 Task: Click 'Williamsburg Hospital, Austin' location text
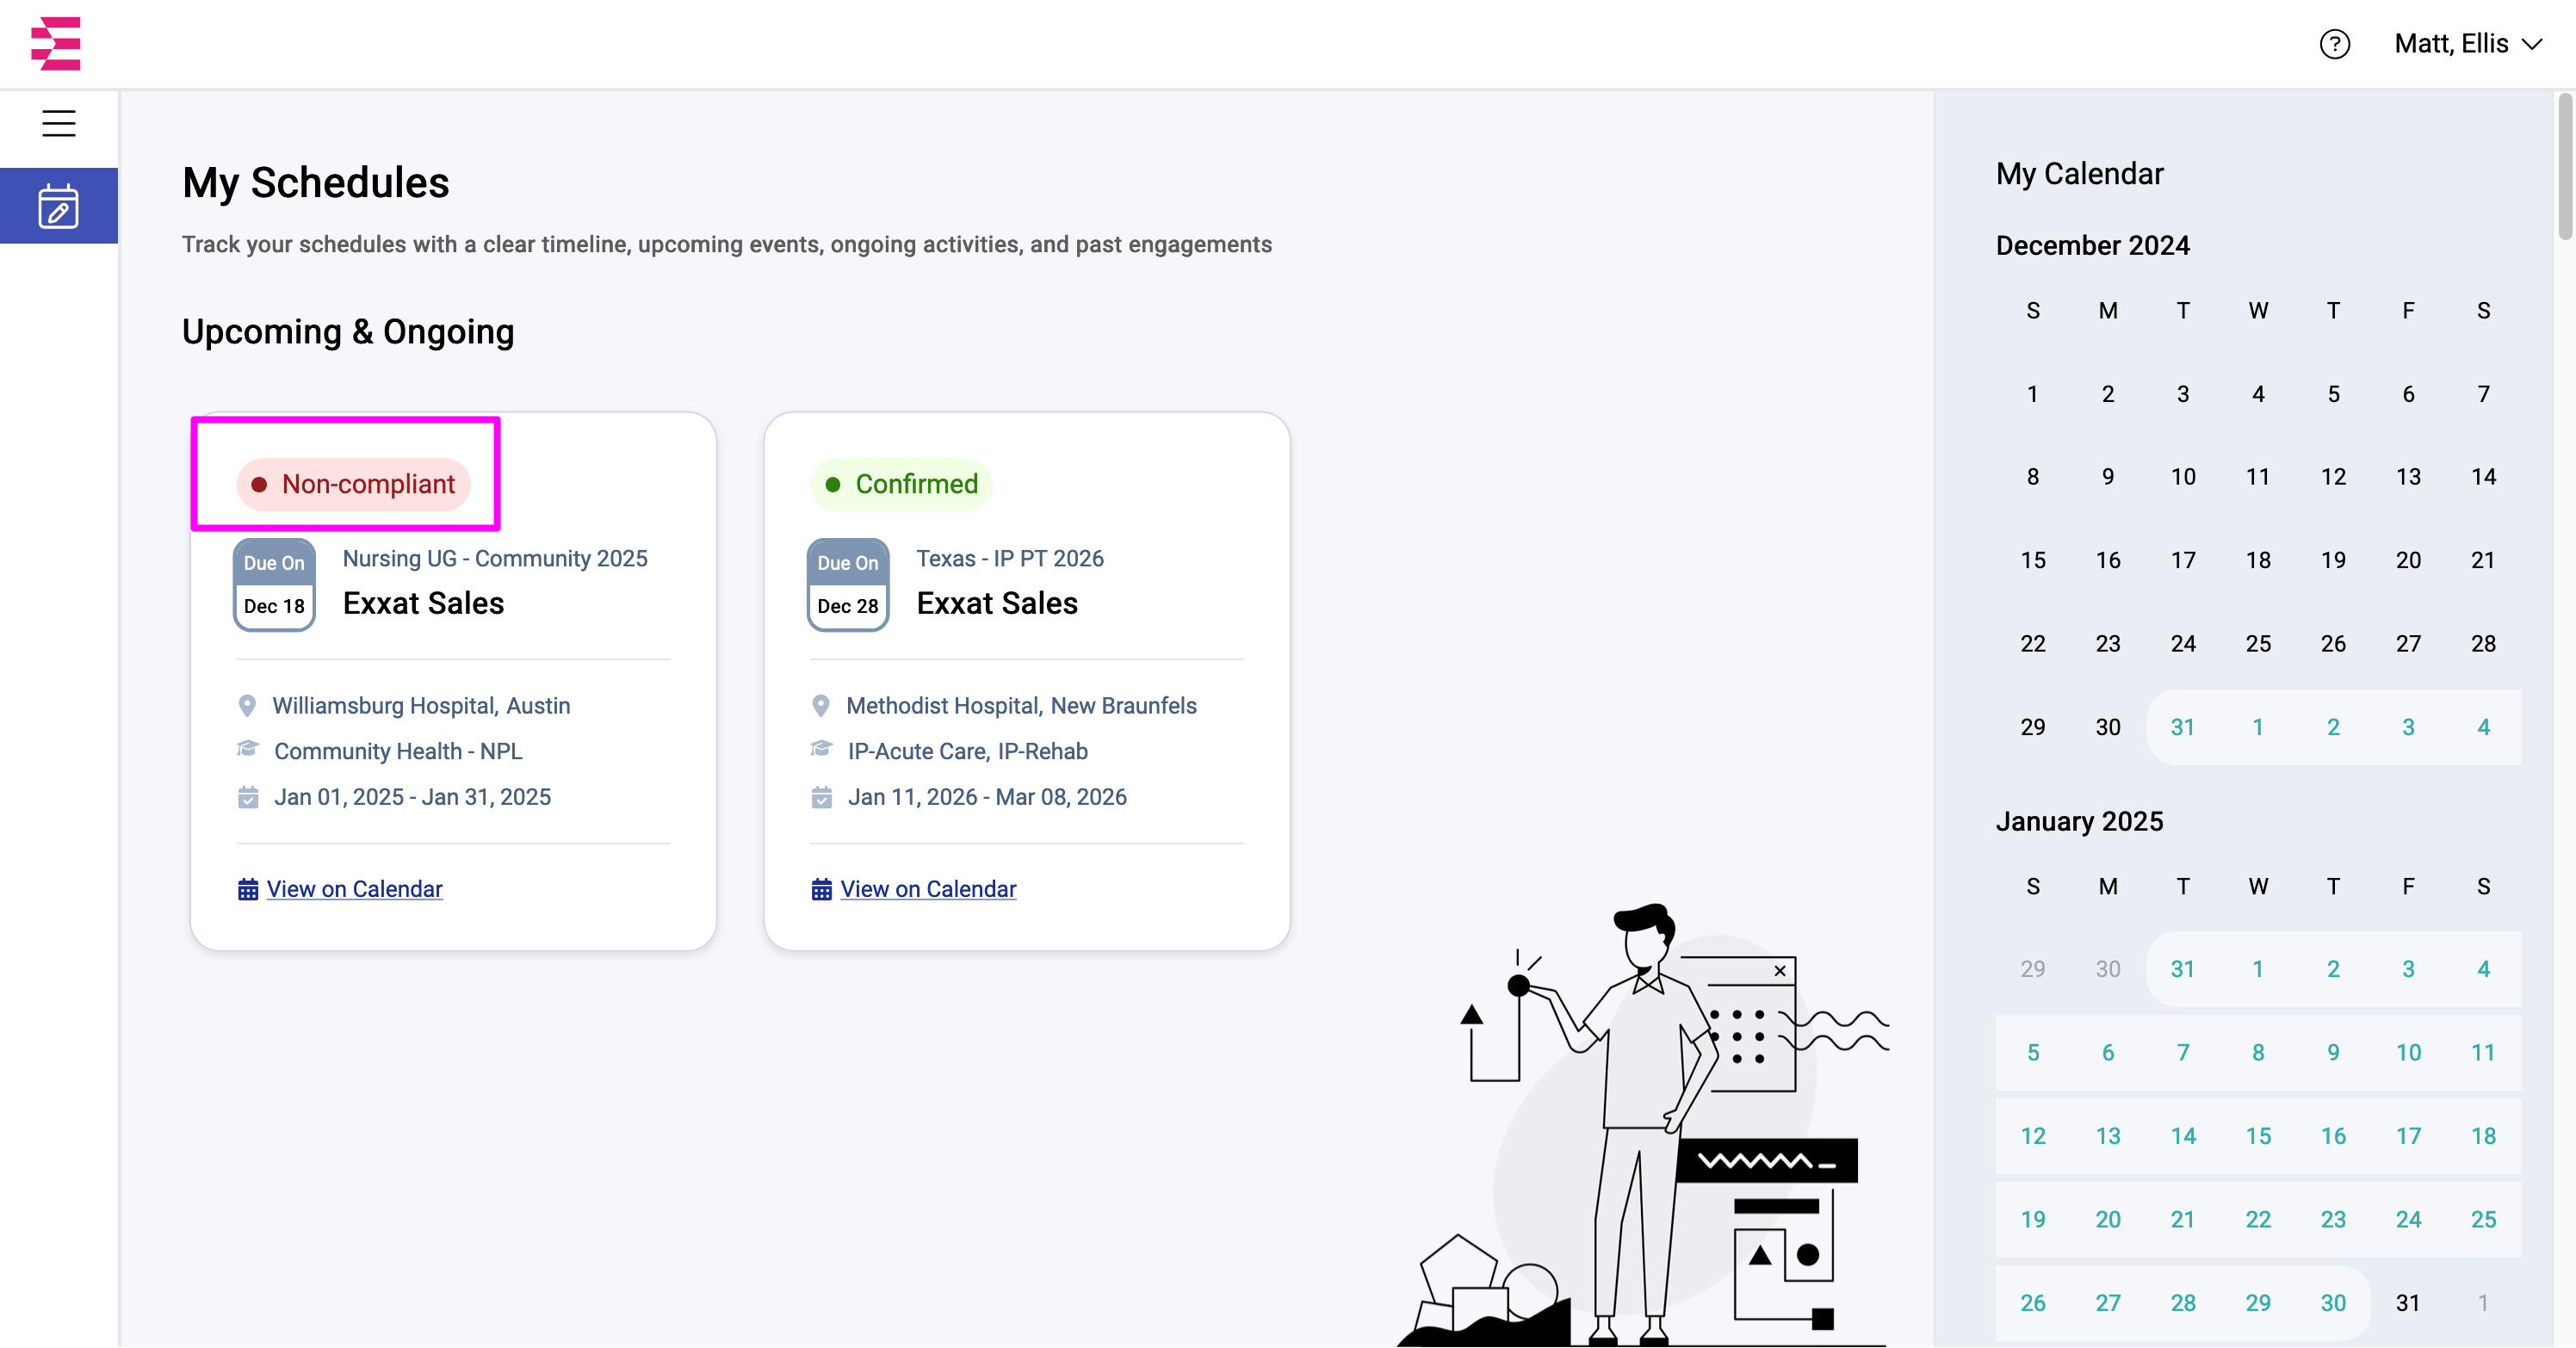421,706
